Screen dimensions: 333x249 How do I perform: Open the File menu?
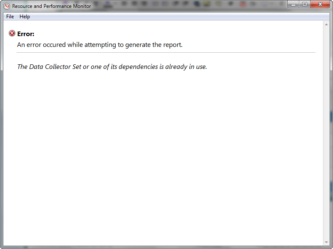10,17
